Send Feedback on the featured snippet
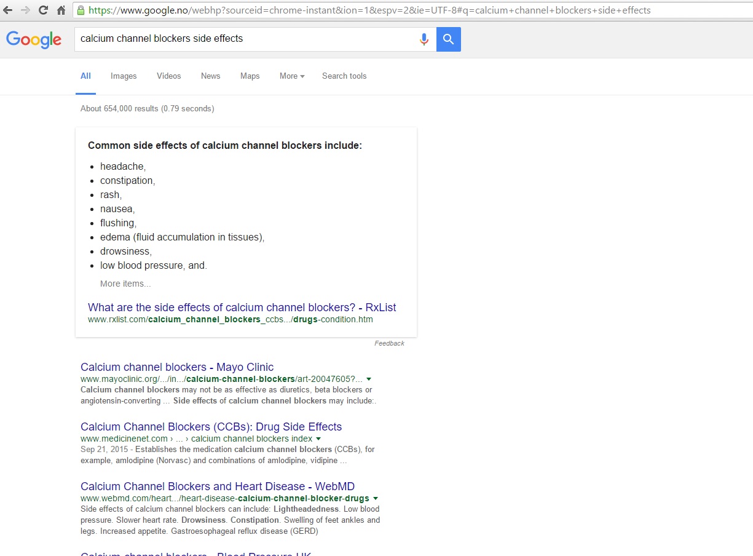This screenshot has height=556, width=753. (x=389, y=343)
